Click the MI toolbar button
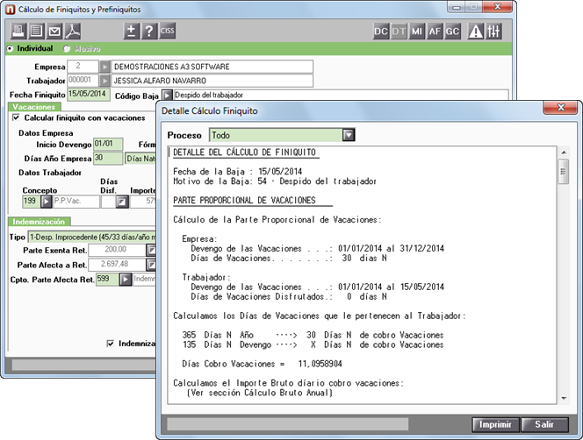Screen dimensions: 583x440 pos(416,32)
